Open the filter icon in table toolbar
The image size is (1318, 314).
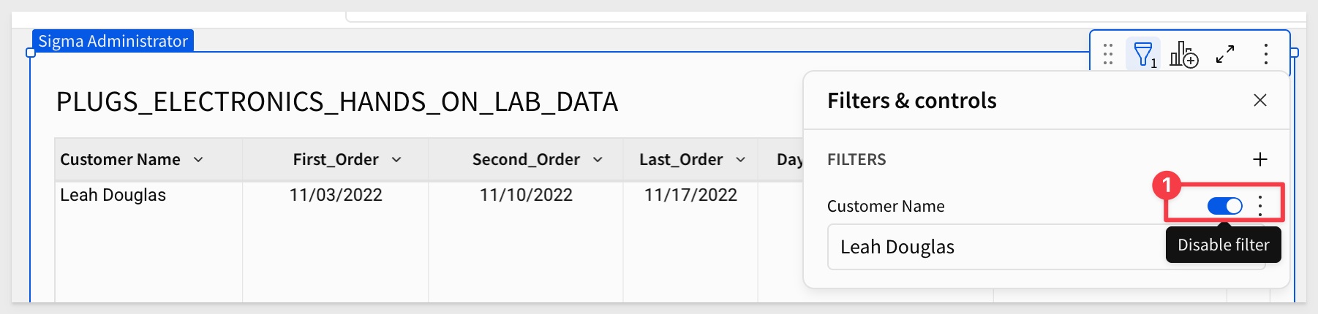(x=1142, y=54)
